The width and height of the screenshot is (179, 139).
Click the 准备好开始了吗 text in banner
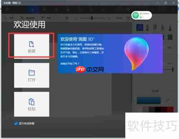70,64
